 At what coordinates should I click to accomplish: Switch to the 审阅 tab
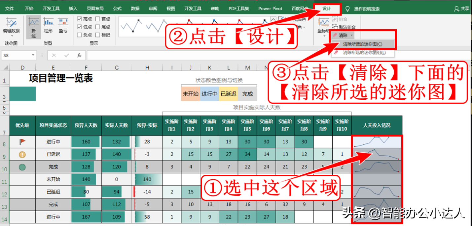153,9
